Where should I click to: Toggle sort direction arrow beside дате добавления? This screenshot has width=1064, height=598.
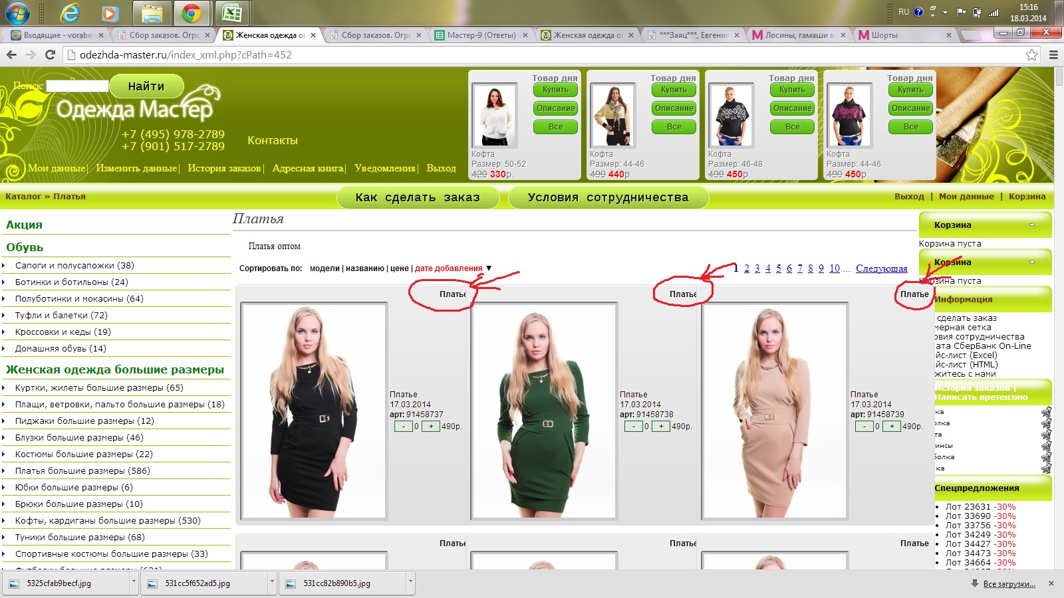[x=489, y=268]
